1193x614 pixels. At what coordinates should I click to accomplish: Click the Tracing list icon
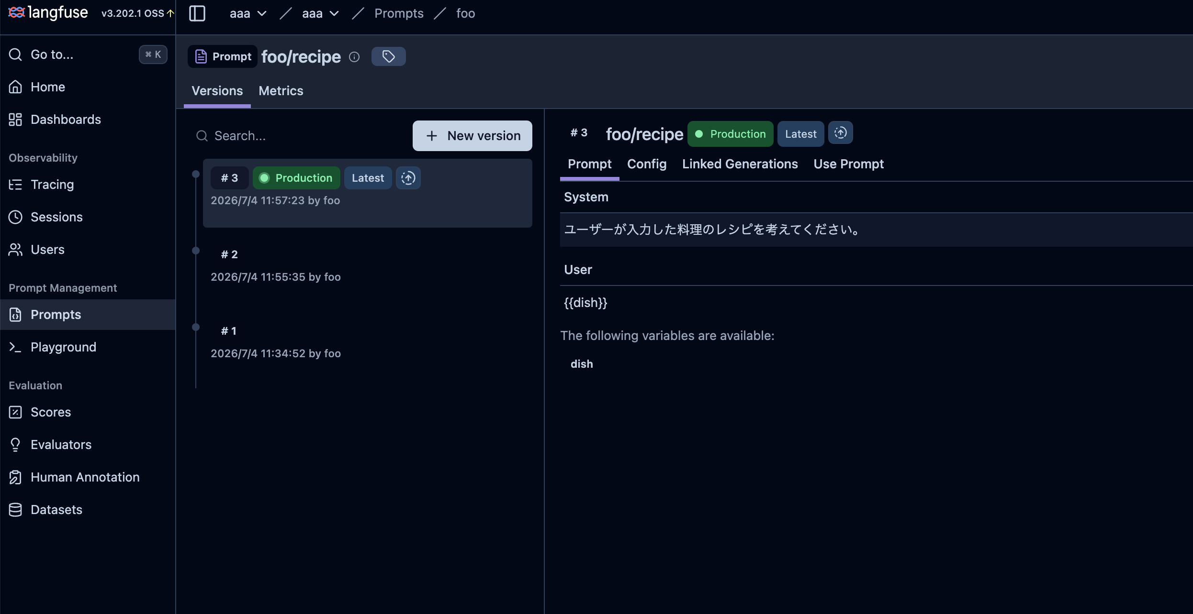15,185
